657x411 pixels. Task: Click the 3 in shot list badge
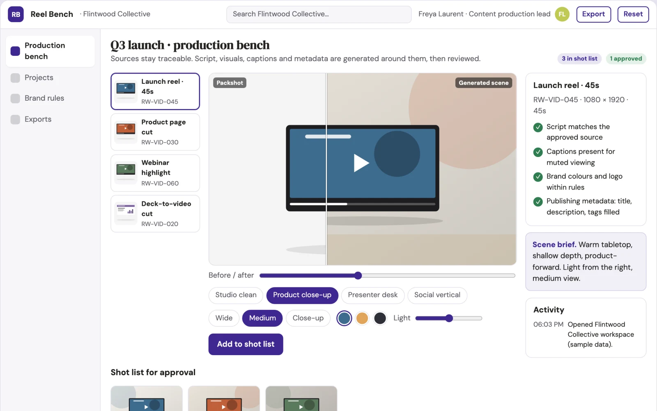pos(579,59)
